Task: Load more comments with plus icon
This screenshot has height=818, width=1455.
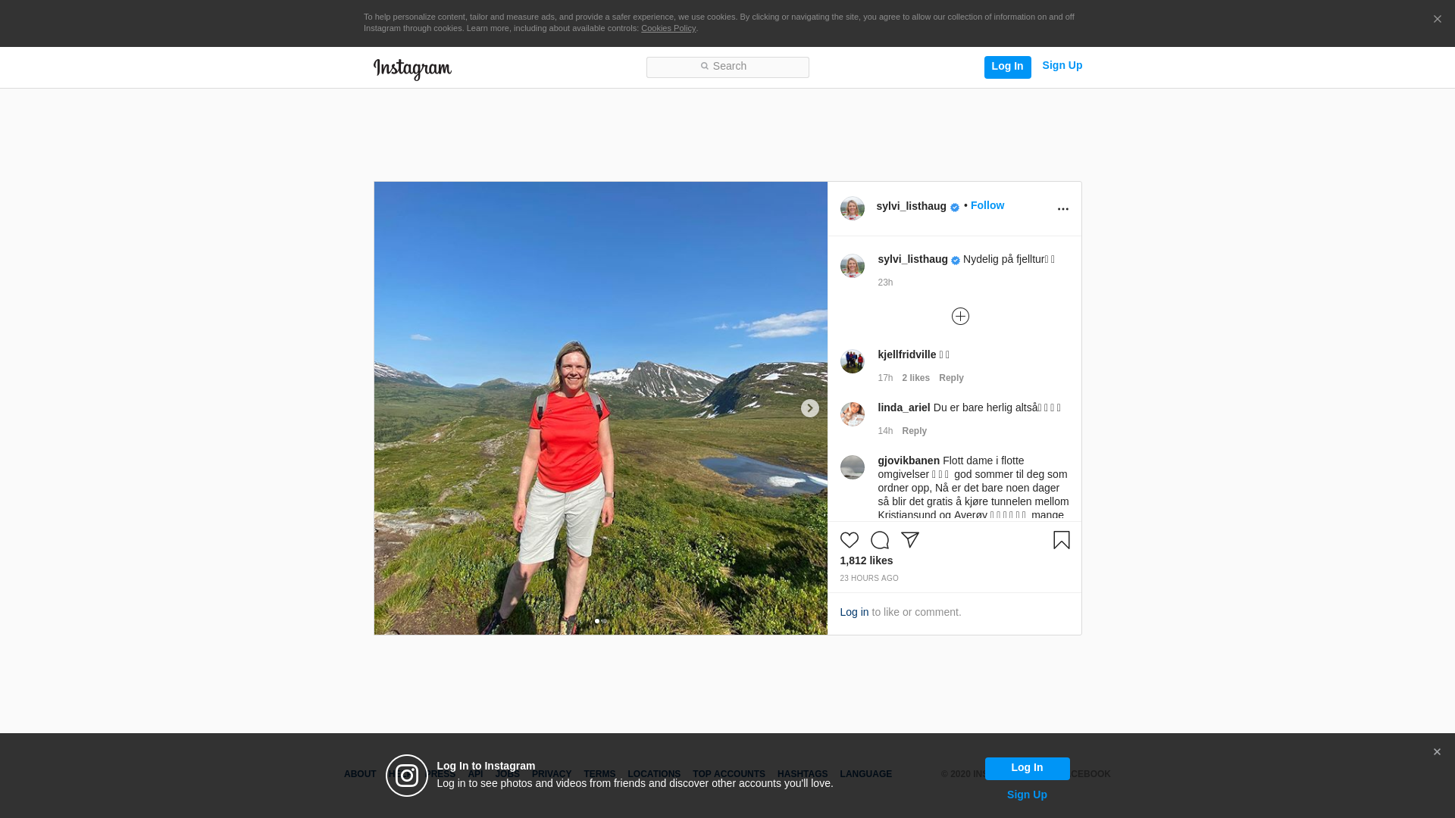Action: pyautogui.click(x=960, y=316)
